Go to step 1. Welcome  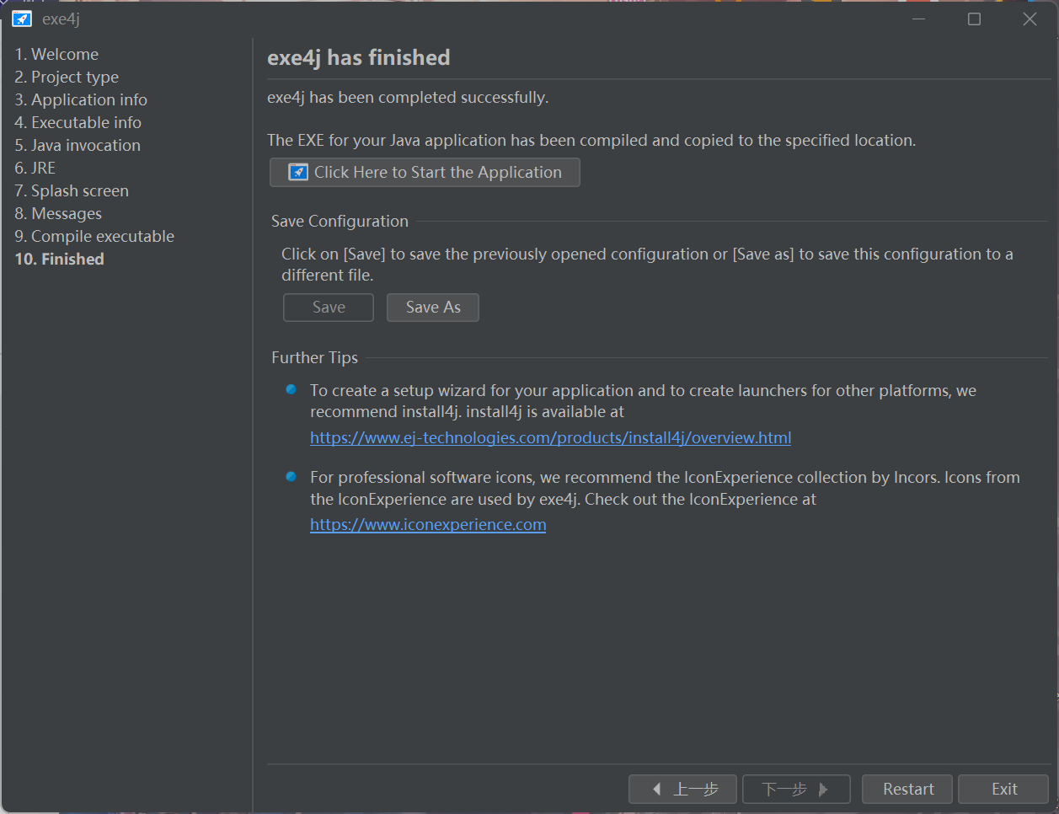coord(56,54)
